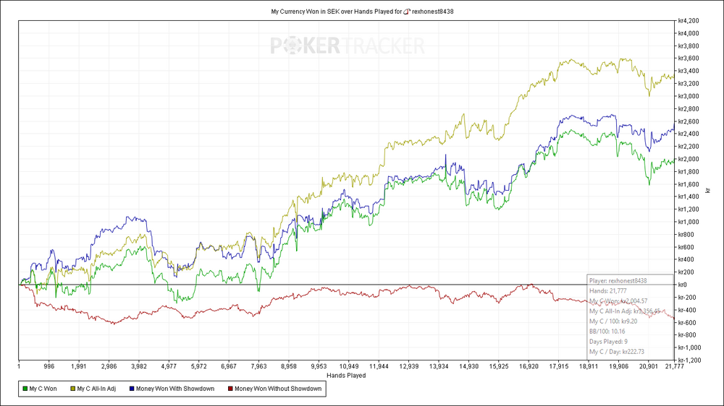
Task: Select the My C Won legend label
Action: [43, 389]
